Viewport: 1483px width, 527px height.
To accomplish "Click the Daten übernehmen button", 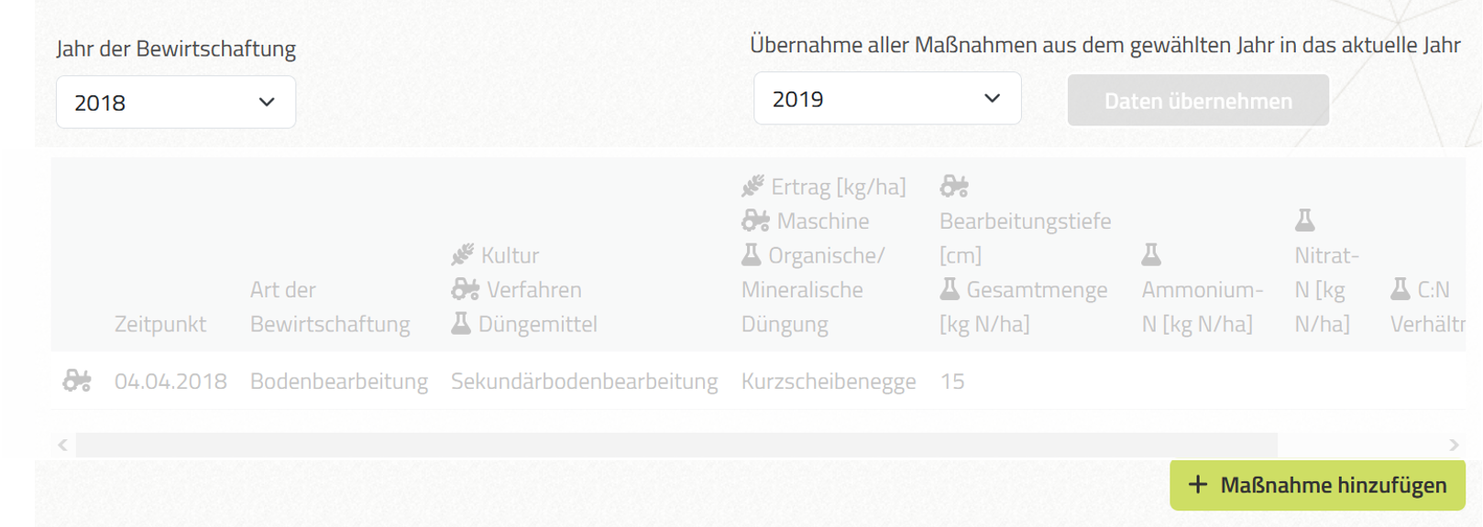I will click(1198, 101).
